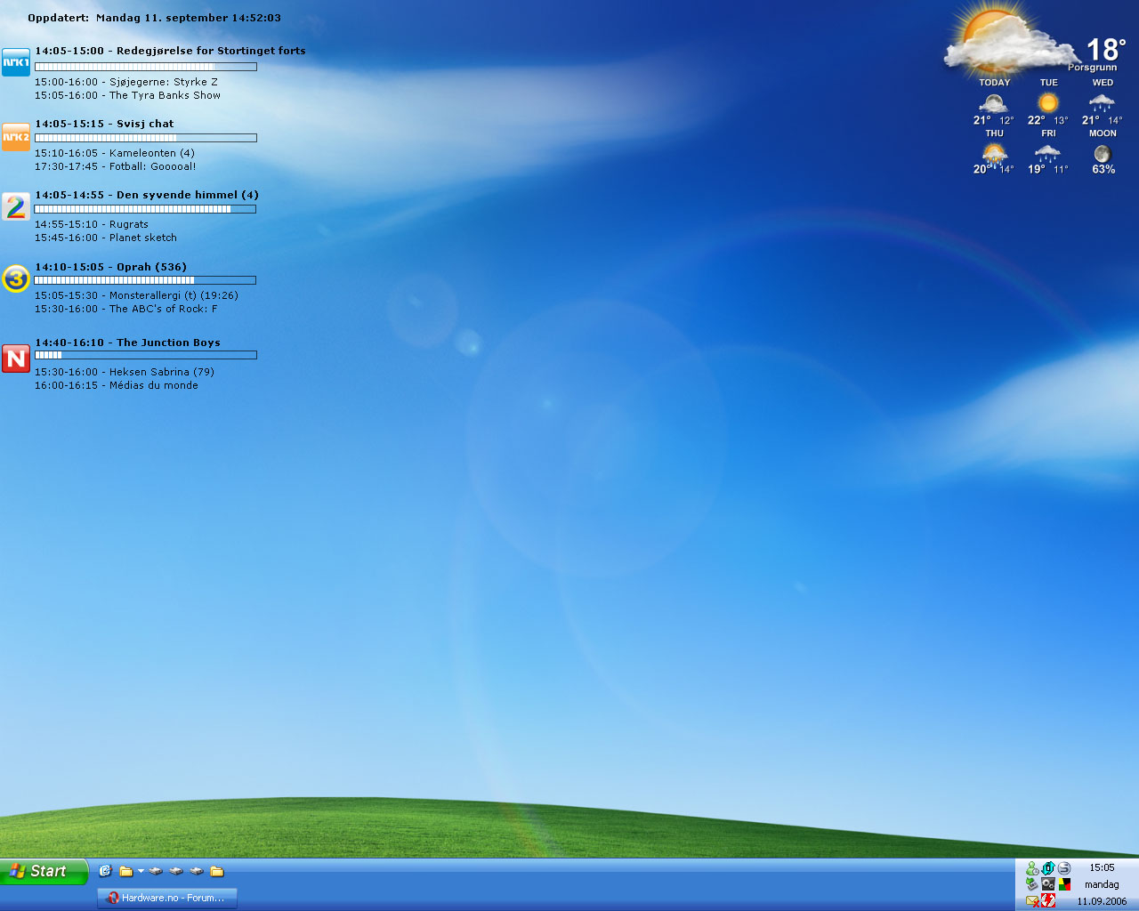Screen dimensions: 1139x911
Task: Click '14:40-16:10 - The Junction Boys' title
Action: pyautogui.click(x=127, y=343)
